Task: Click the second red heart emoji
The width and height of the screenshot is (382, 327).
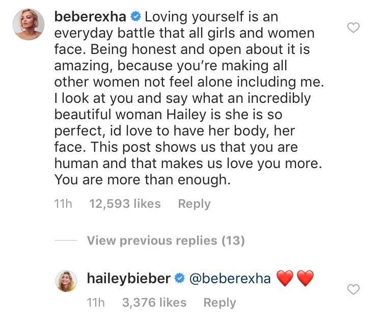Action: point(305,279)
